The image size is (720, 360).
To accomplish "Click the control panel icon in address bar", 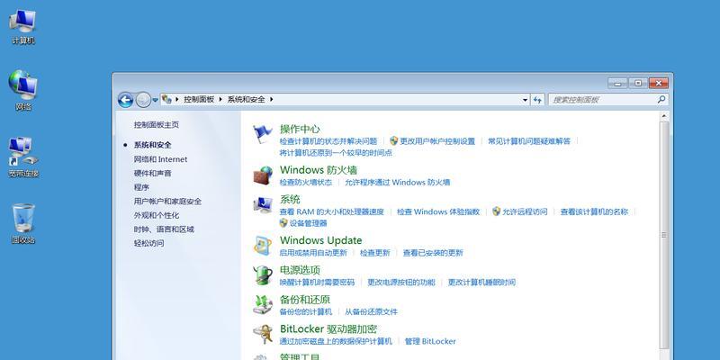I will point(166,99).
